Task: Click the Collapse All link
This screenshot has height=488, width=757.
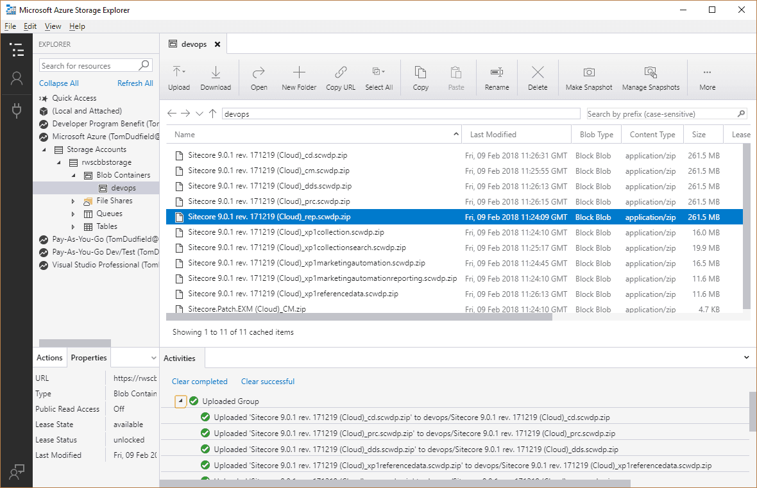Action: (58, 83)
